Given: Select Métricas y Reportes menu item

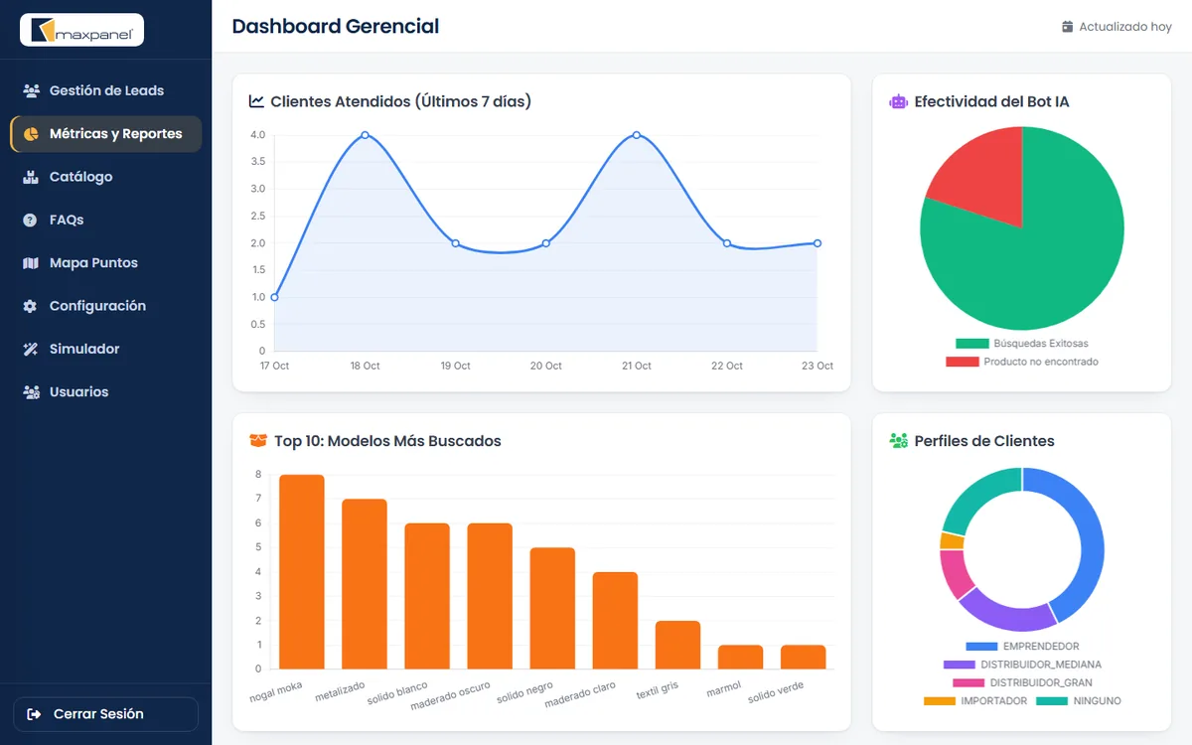Looking at the screenshot, I should (105, 134).
